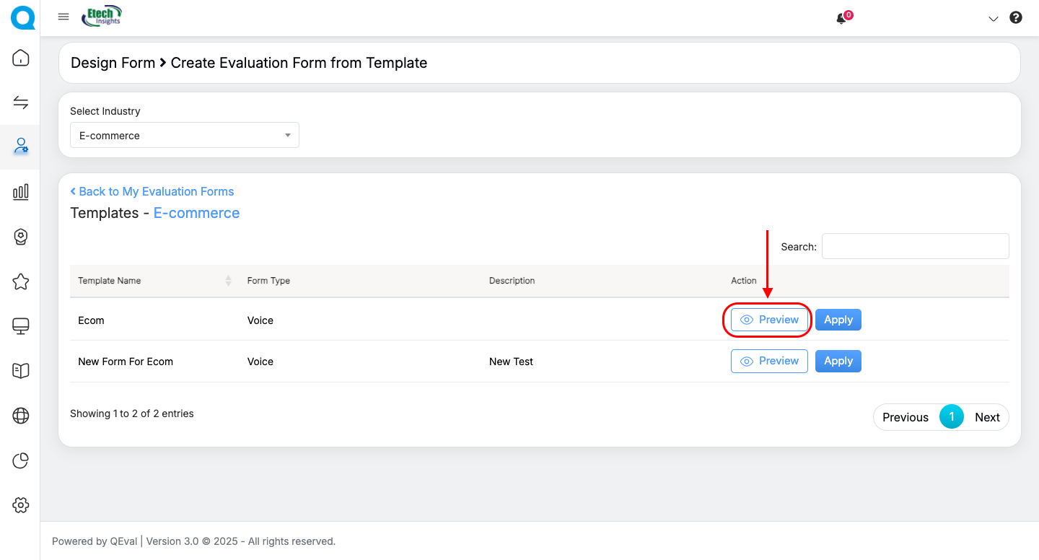Image resolution: width=1039 pixels, height=560 pixels.
Task: Expand the user profile chevron menu
Action: point(993,19)
